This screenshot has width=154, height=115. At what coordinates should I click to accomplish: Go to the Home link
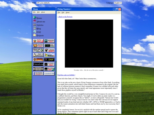coord(39,18)
